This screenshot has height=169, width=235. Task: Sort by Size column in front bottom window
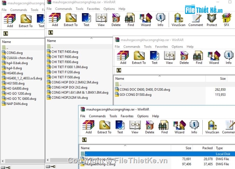pyautogui.click(x=182, y=148)
